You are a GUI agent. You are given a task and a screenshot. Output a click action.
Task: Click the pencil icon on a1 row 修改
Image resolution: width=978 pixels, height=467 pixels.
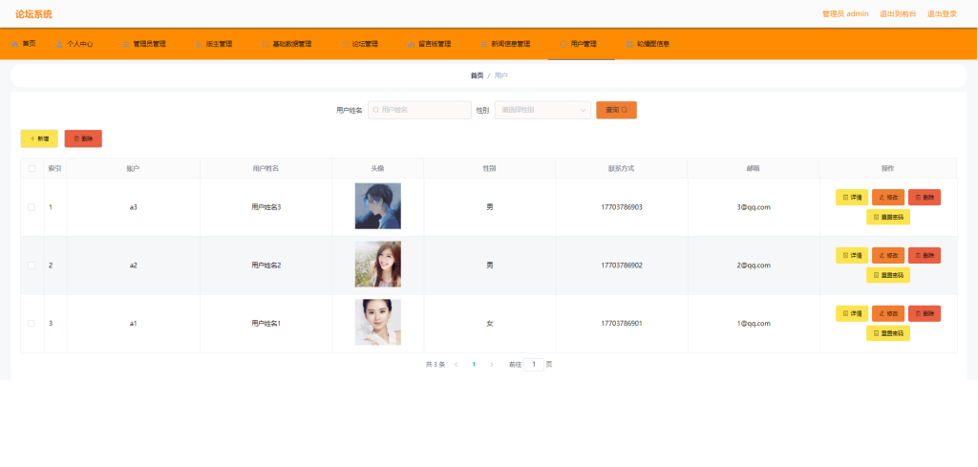[x=882, y=313]
